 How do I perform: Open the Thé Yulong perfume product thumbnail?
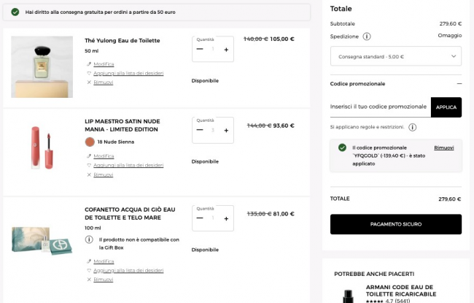click(42, 66)
